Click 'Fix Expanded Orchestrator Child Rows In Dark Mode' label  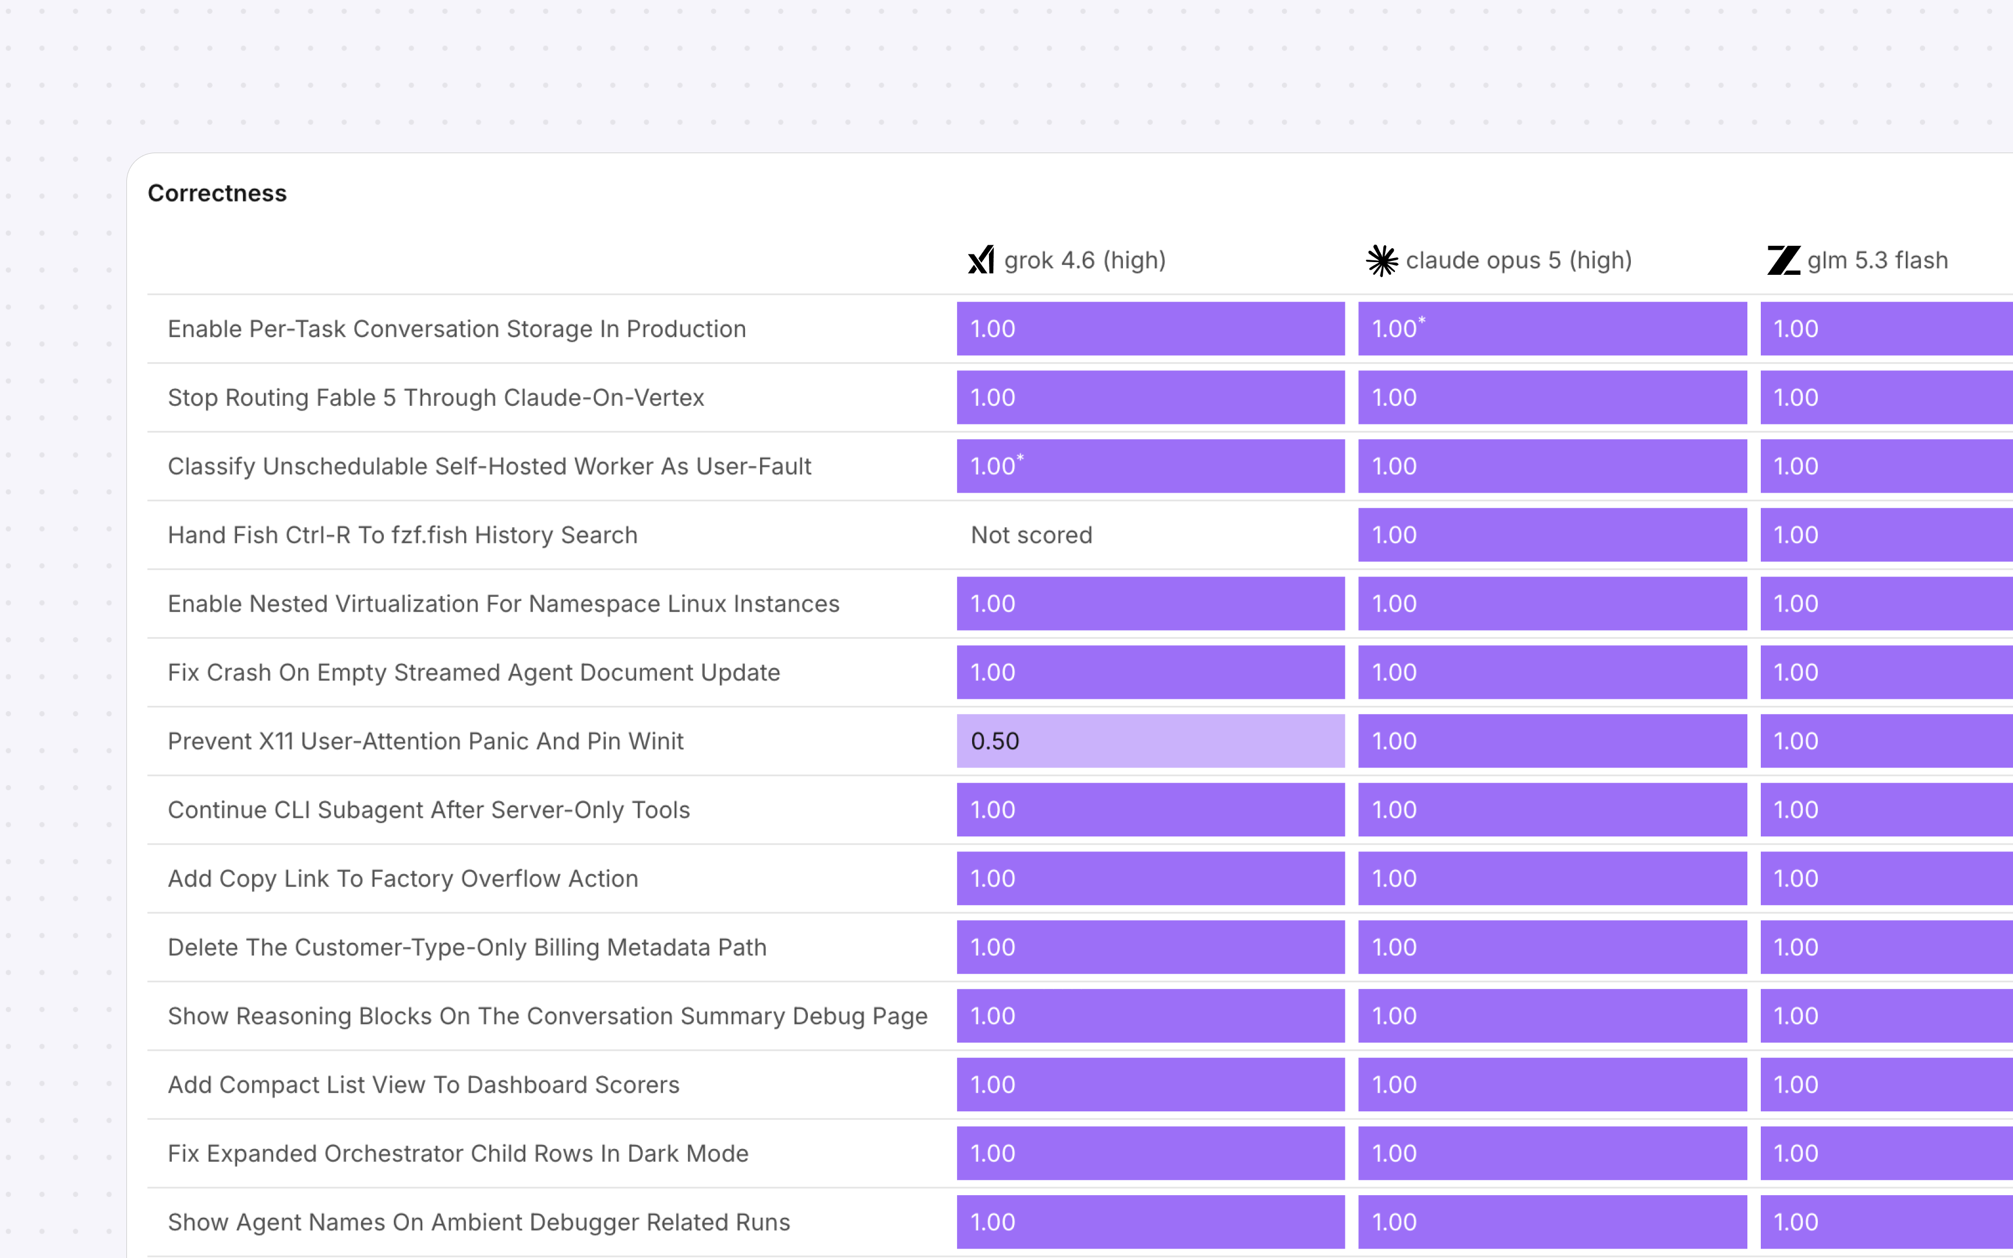pos(458,1153)
